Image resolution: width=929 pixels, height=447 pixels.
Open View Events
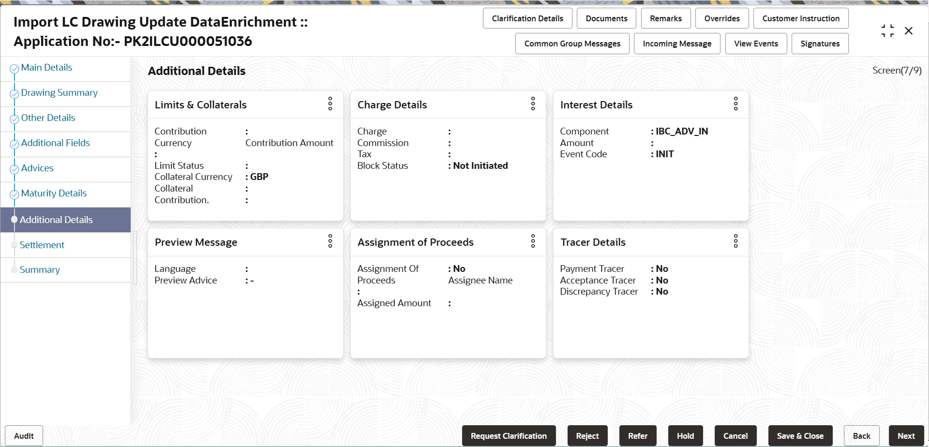[x=756, y=44]
